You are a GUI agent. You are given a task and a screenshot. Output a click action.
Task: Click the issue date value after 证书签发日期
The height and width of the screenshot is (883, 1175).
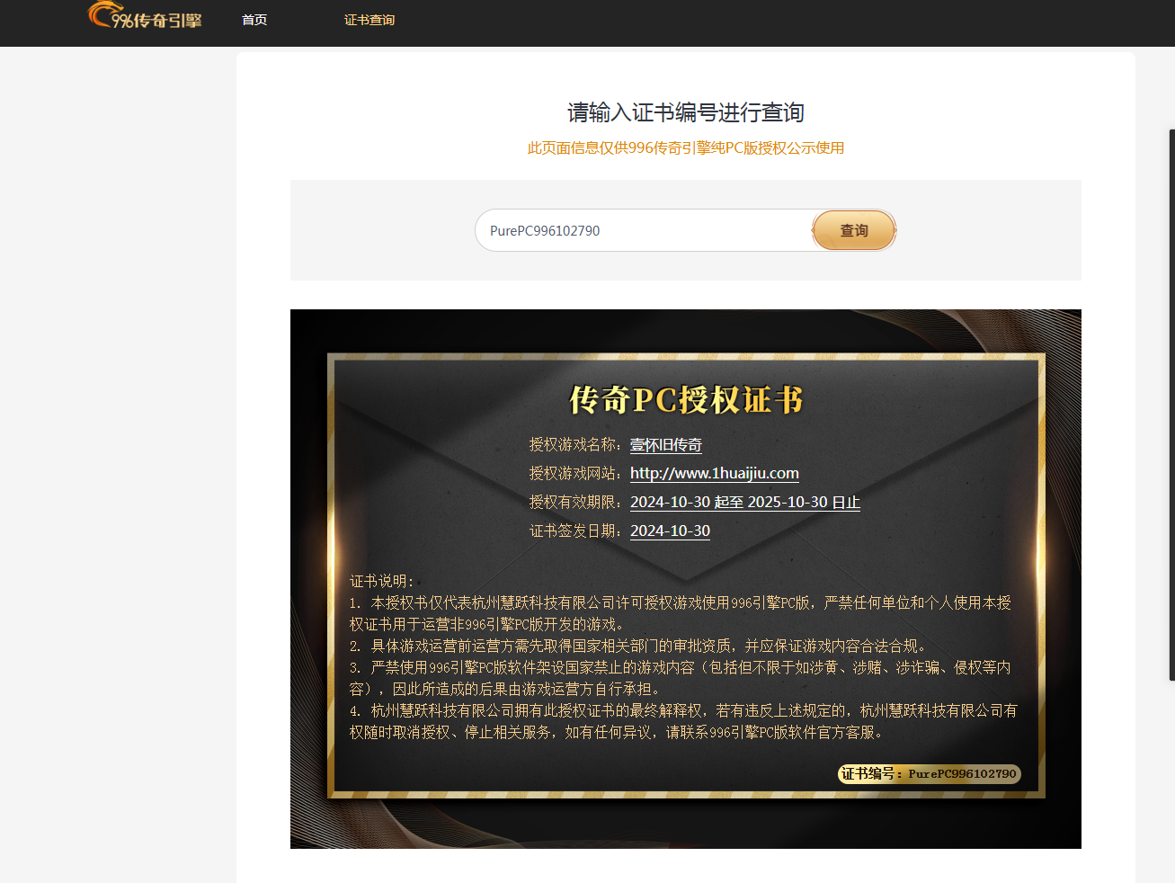670,531
